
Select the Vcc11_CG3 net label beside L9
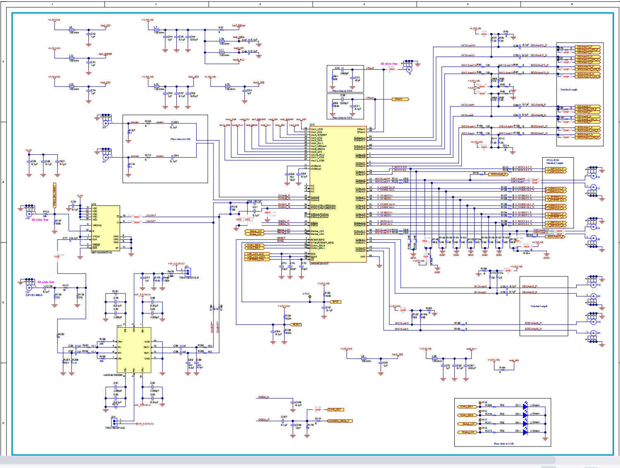coord(397,355)
